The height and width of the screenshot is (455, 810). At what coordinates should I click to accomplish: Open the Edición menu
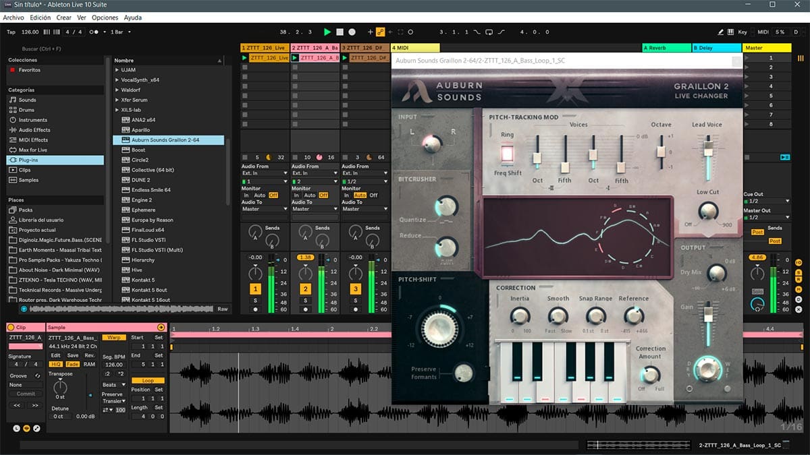[40, 18]
